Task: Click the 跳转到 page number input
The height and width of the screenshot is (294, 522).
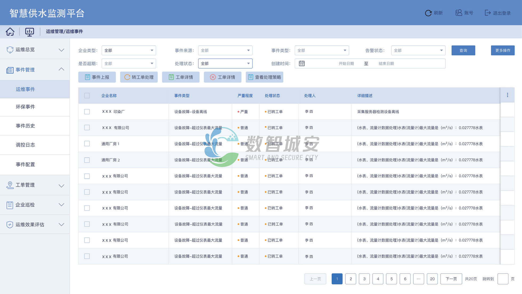Action: click(x=503, y=279)
